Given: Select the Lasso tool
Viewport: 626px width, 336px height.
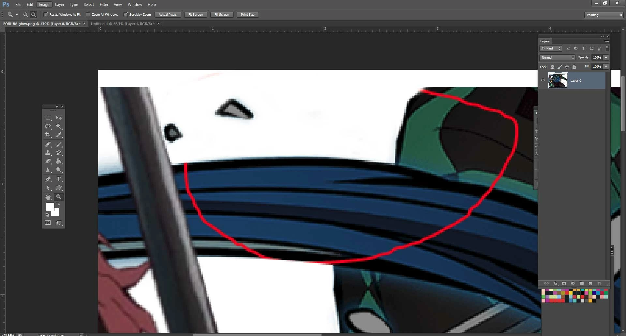Looking at the screenshot, I should pos(48,126).
